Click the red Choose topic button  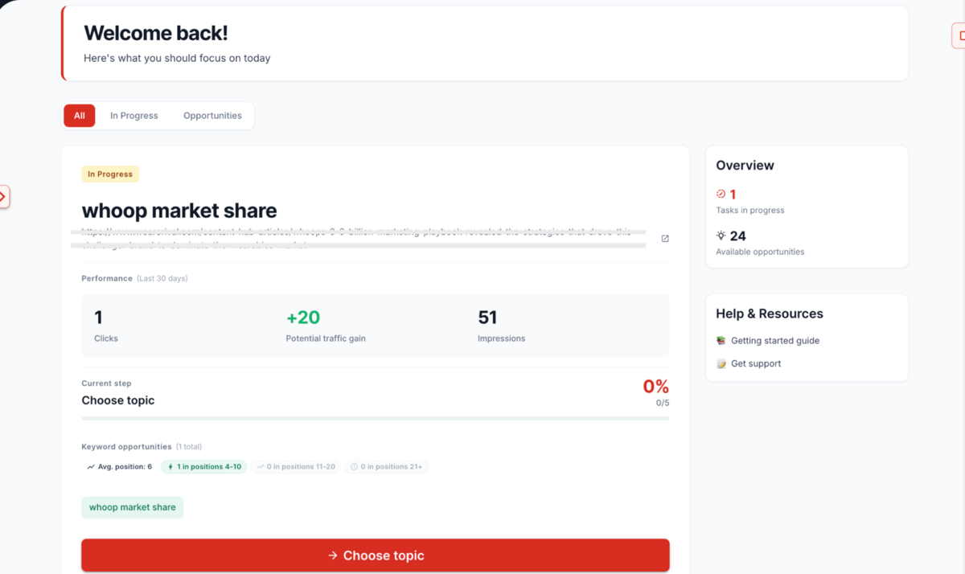376,556
